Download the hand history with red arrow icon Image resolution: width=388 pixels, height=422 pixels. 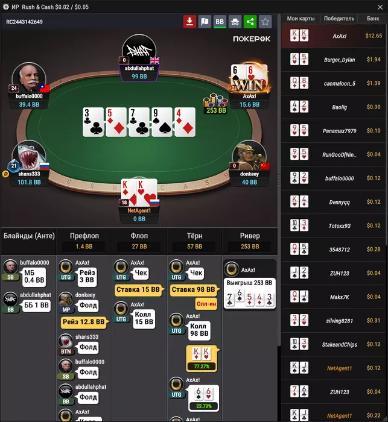pos(189,22)
